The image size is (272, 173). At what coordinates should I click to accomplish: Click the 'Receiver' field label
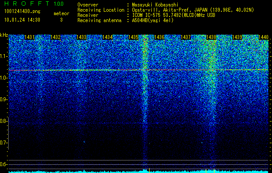(88, 15)
